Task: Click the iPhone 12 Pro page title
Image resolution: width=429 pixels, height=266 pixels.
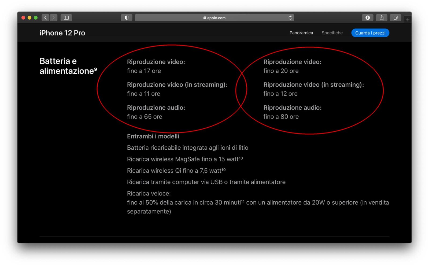Action: 62,33
